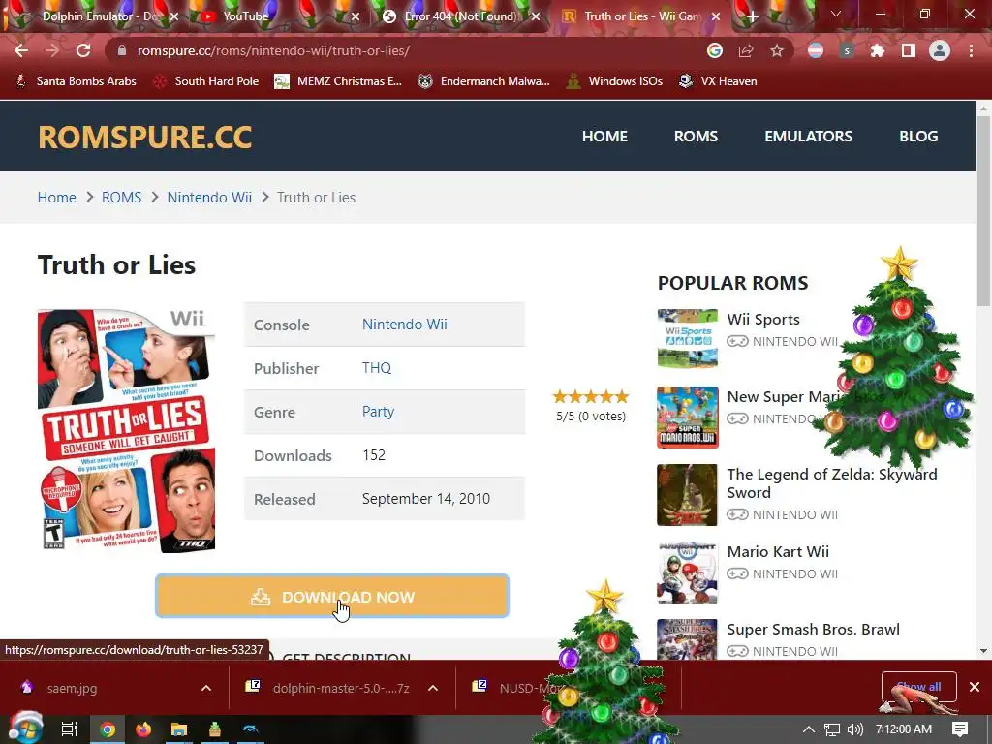Open the tab search dropdown arrow
The height and width of the screenshot is (744, 992).
pyautogui.click(x=836, y=14)
